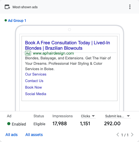Open the Submit lead metric dropdown

(x=118, y=116)
